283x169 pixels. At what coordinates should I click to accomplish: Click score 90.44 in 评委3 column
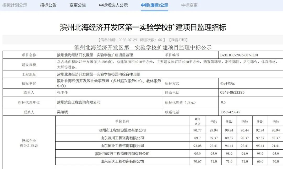[x=244, y=130]
